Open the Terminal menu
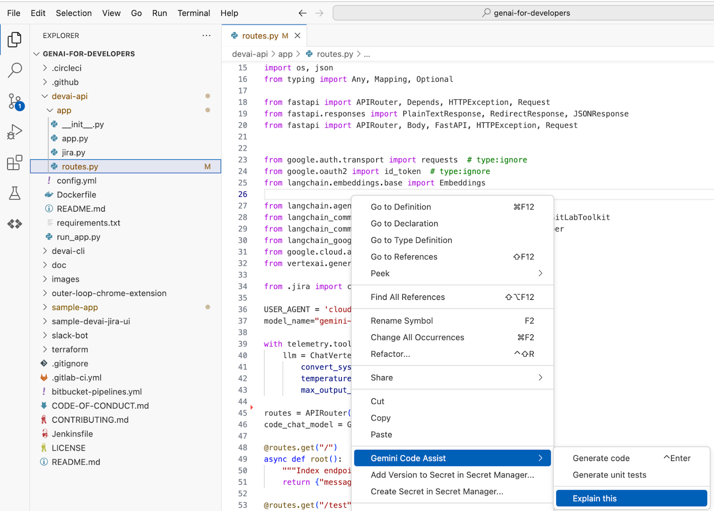 [194, 13]
